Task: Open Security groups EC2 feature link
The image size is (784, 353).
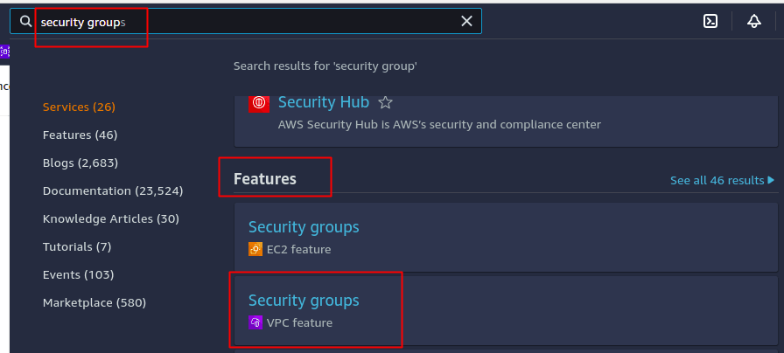Action: (304, 227)
